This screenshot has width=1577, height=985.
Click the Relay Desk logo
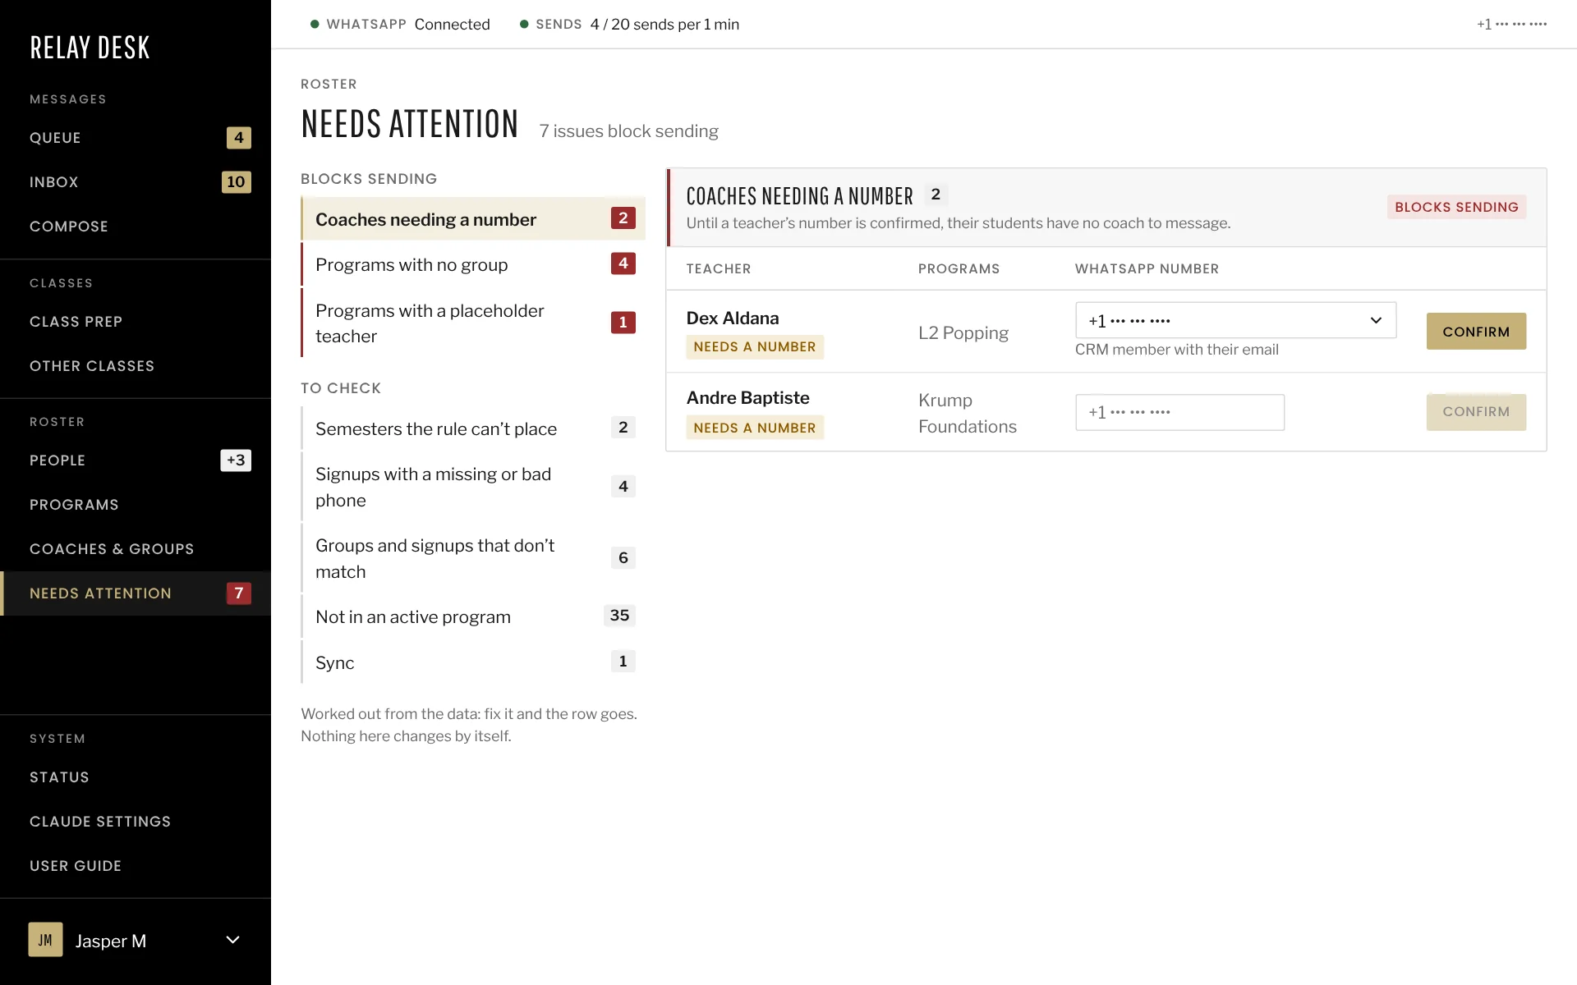[90, 48]
